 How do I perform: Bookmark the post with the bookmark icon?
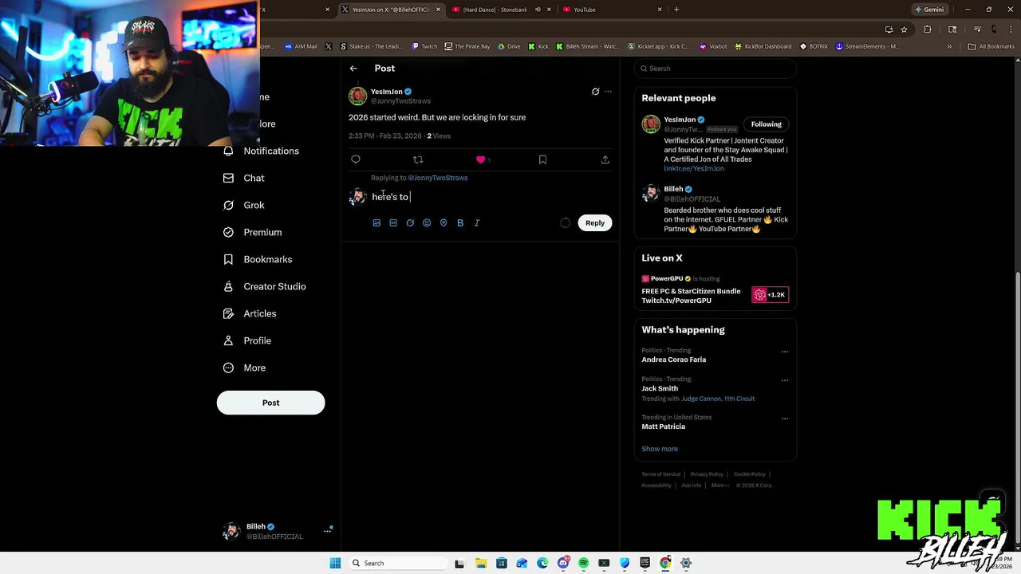click(542, 159)
